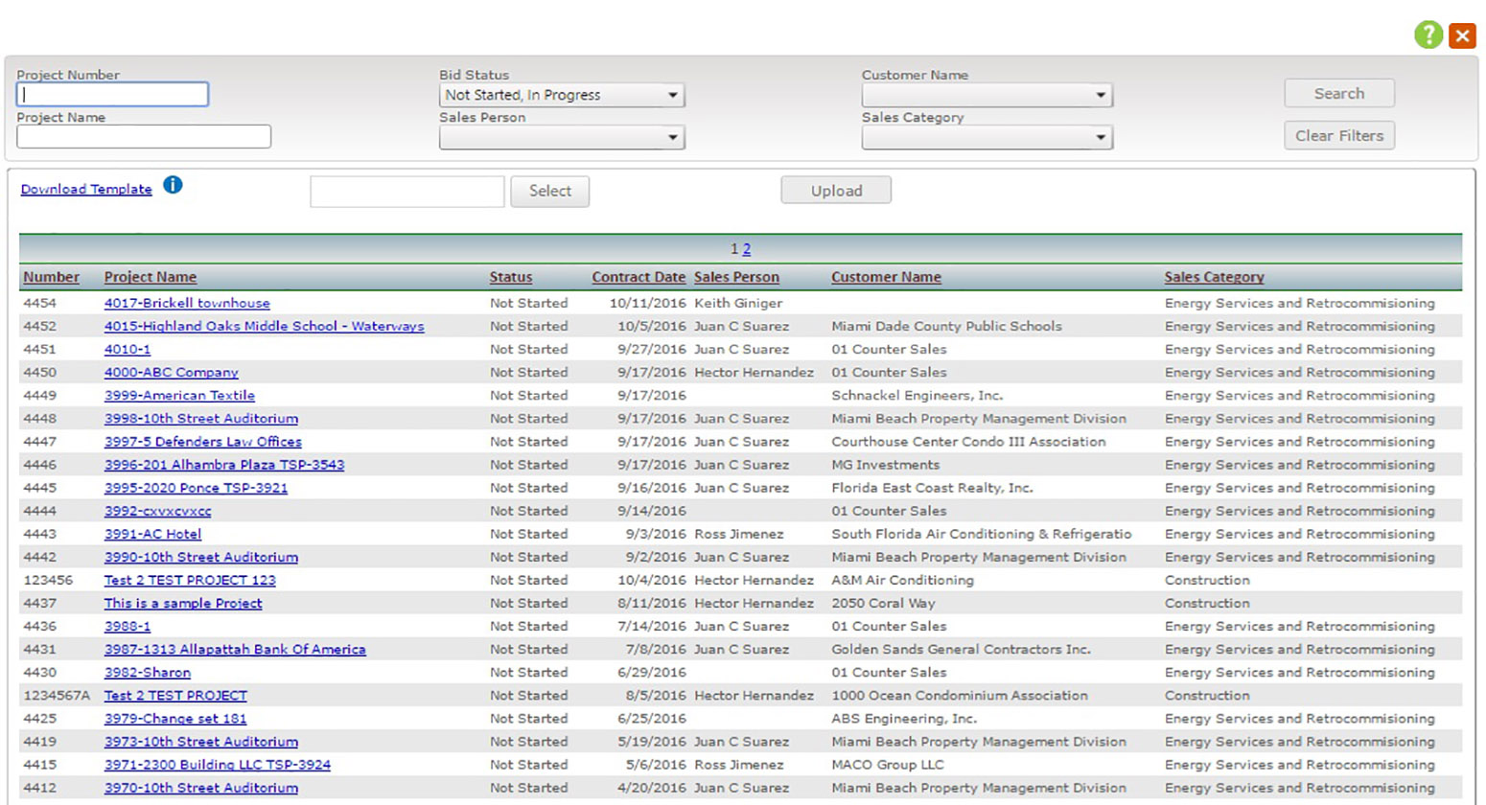This screenshot has height=805, width=1486.
Task: Click the orange close X icon
Action: tap(1462, 36)
